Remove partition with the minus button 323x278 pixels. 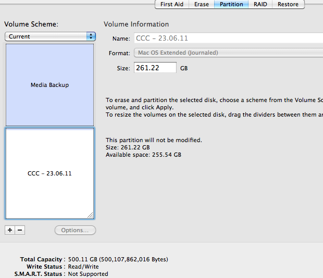point(20,230)
